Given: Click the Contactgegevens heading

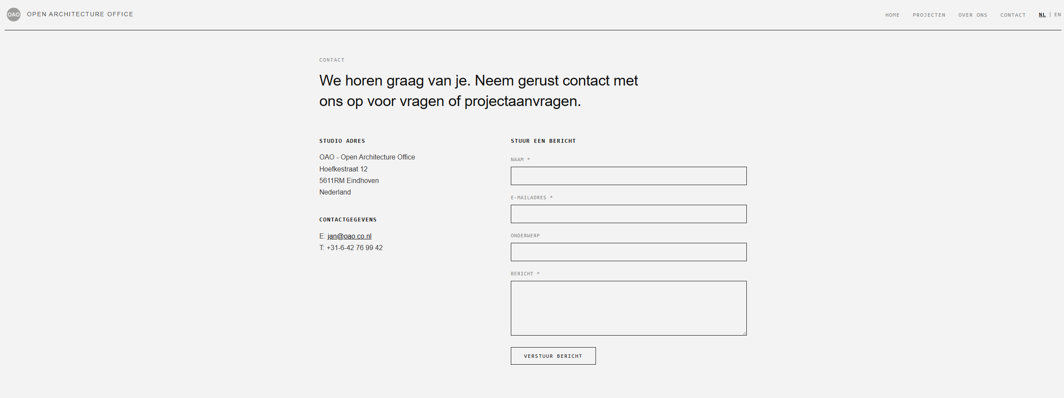Looking at the screenshot, I should point(348,219).
